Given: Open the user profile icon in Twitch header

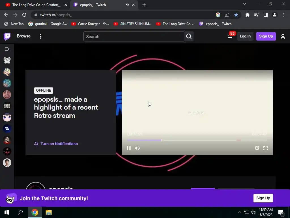Looking at the screenshot, I should pos(283,36).
